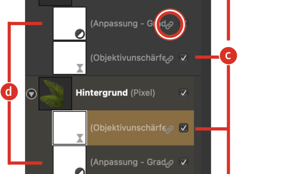Click link icon on the bottom Anpassung row
288x174 pixels.
[x=169, y=163]
